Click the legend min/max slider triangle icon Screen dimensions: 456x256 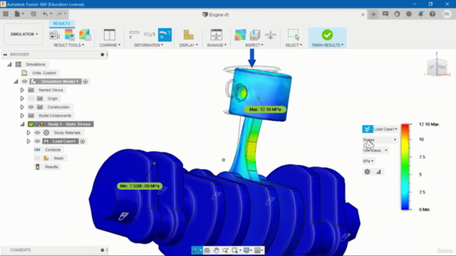tap(378, 172)
